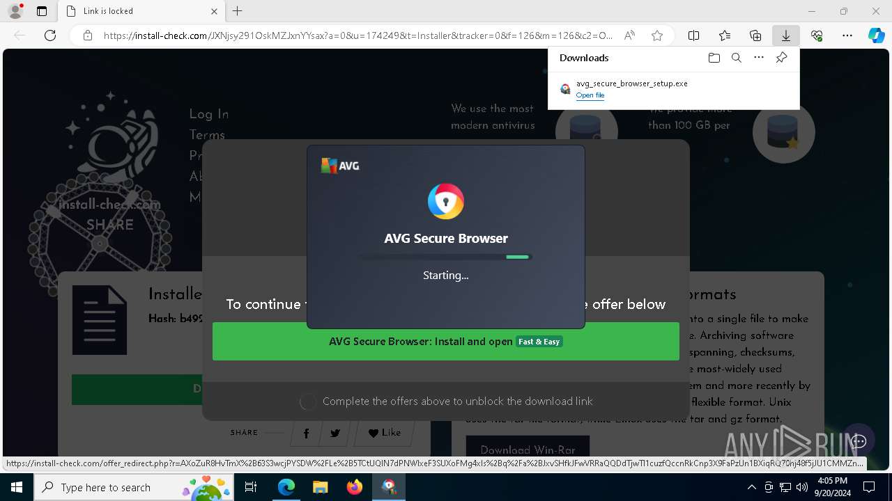Pin the Downloads panel
Viewport: 892px width, 501px height.
coord(782,58)
